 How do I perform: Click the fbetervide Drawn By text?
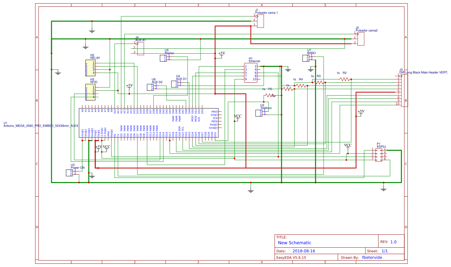pos(372,257)
